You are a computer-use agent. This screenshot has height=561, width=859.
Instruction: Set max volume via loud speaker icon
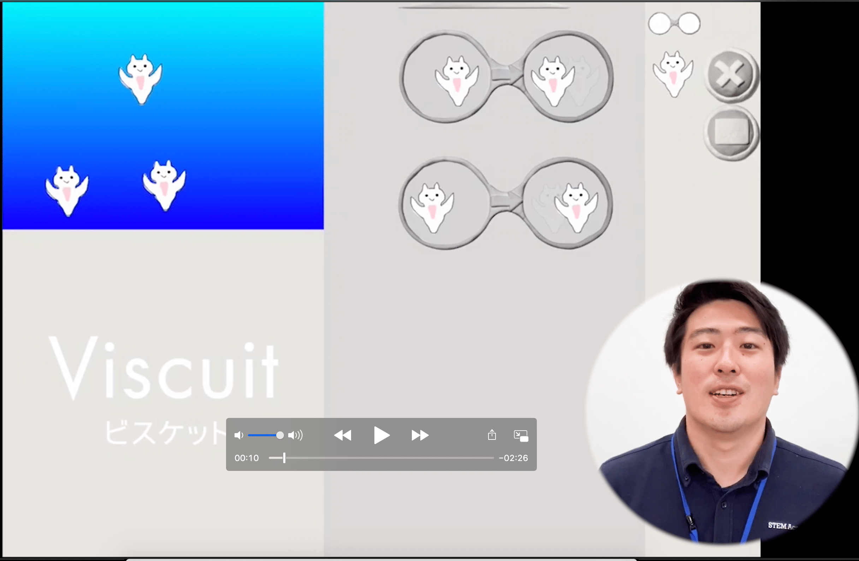pyautogui.click(x=295, y=435)
